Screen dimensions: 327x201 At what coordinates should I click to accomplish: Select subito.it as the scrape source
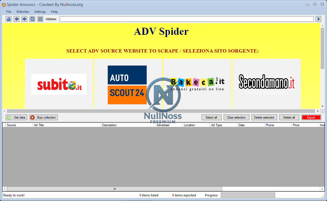coord(59,84)
